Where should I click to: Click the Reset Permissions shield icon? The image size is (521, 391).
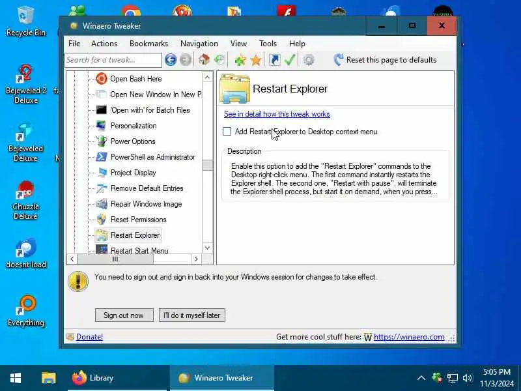click(102, 220)
